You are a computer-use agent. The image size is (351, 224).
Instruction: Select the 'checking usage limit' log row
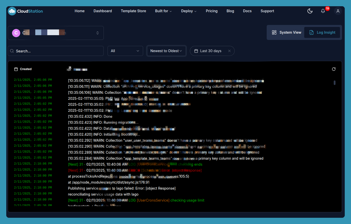click(136, 200)
